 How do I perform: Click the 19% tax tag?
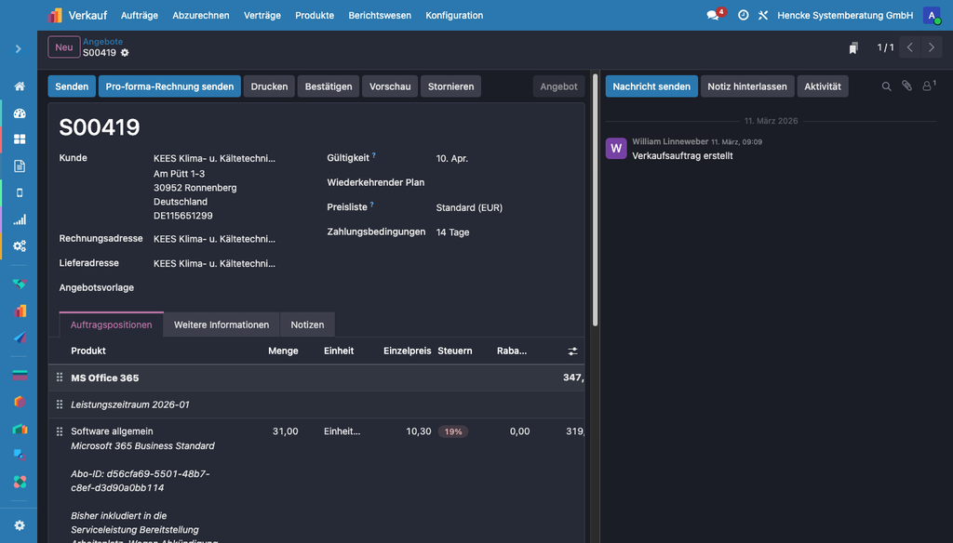coord(453,431)
